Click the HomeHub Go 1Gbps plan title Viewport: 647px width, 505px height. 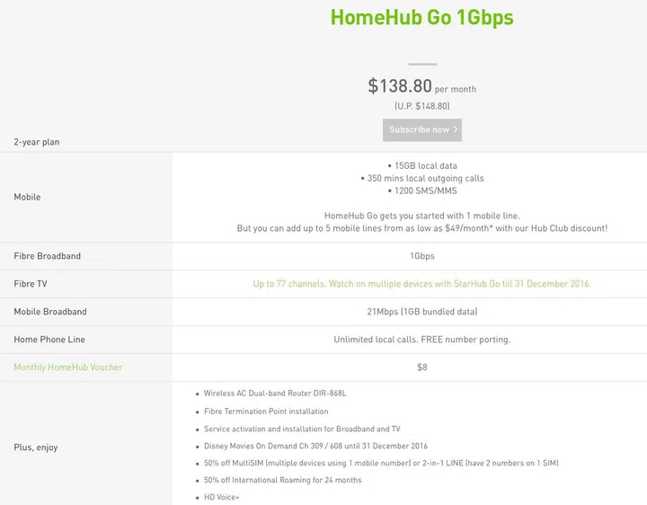(421, 18)
